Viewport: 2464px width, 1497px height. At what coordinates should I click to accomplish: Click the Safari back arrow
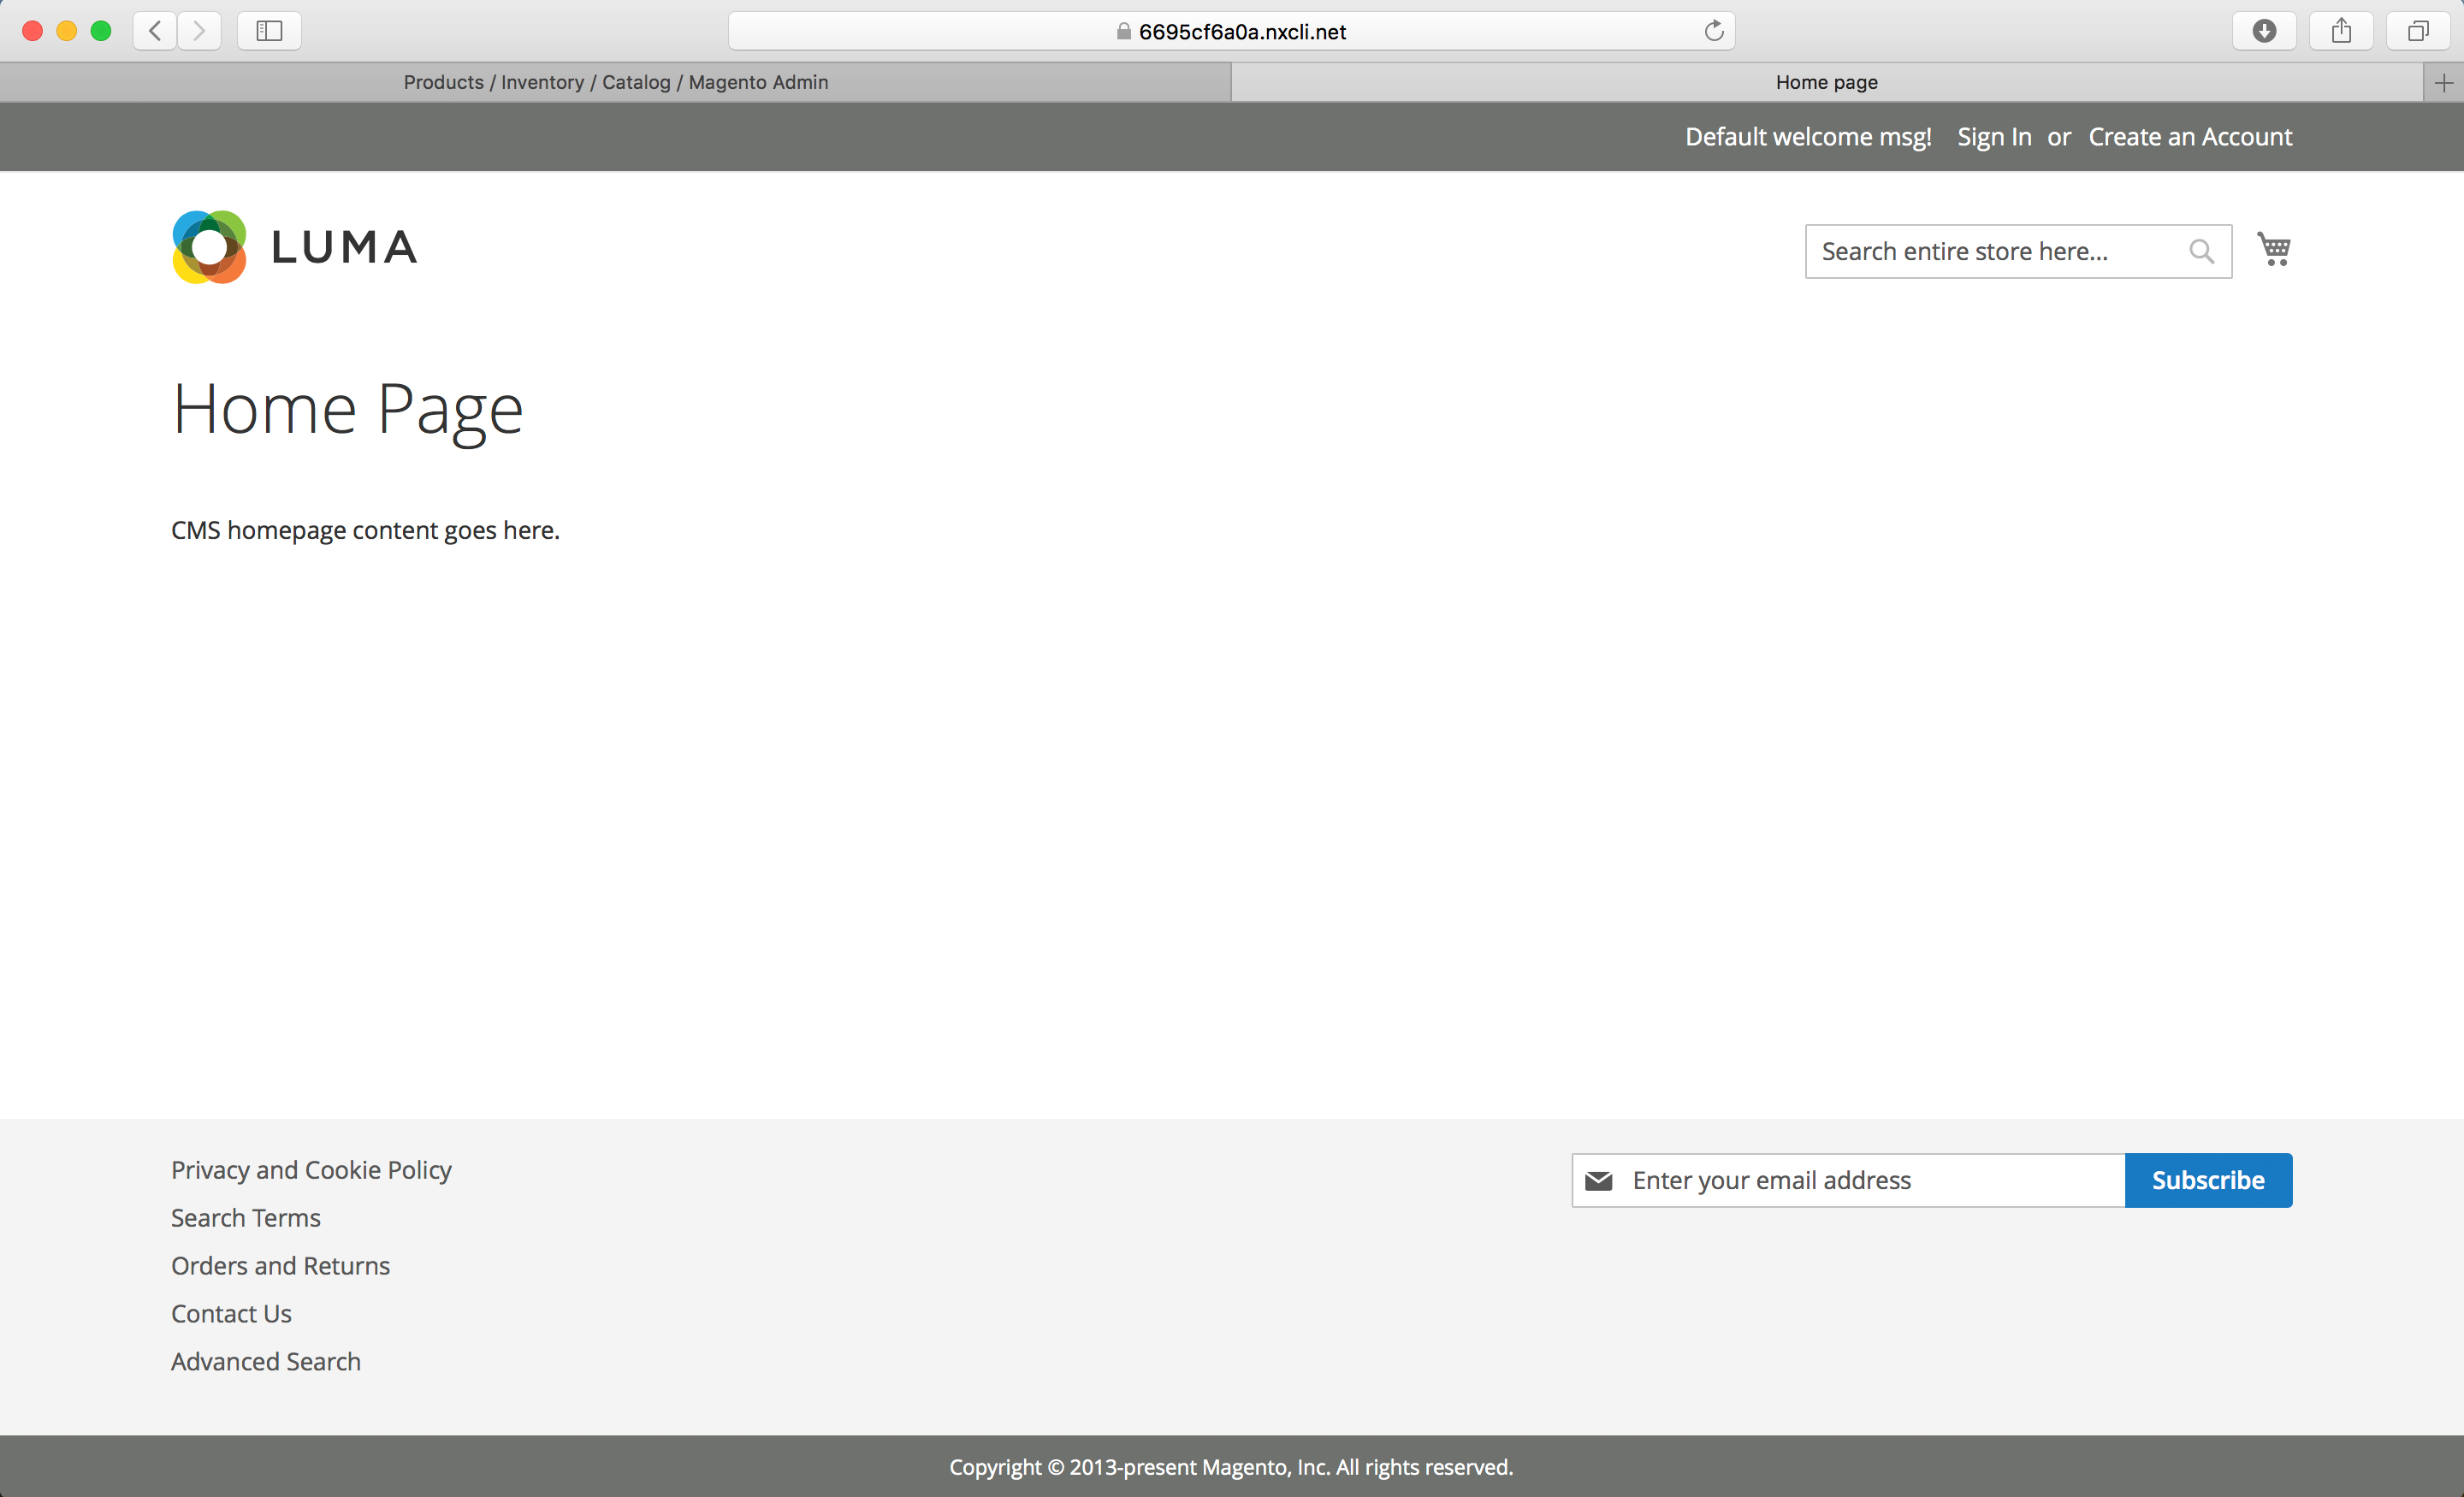(155, 31)
